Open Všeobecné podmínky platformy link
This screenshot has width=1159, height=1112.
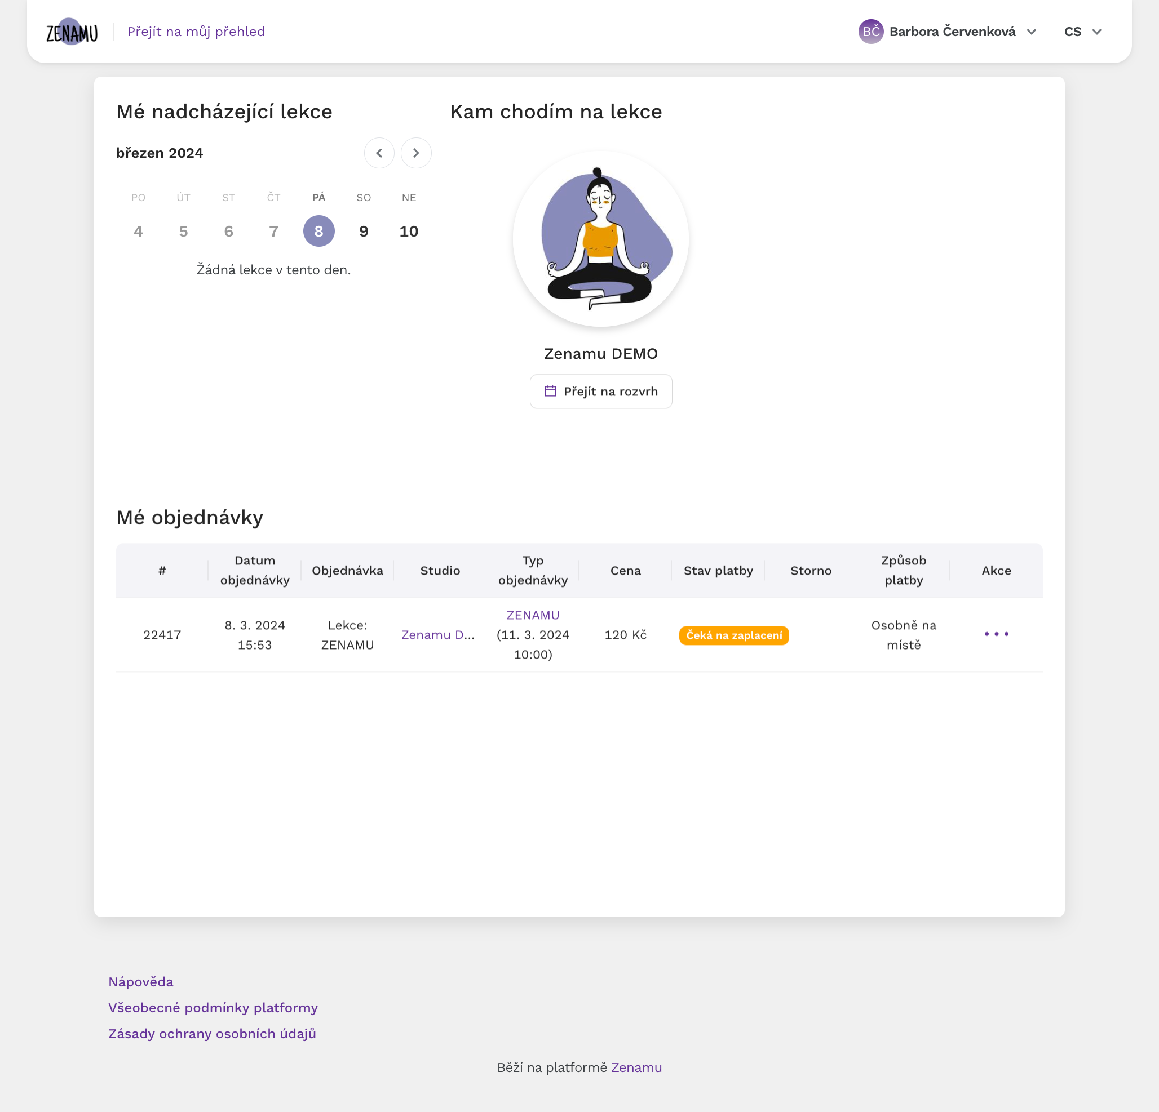click(x=213, y=1007)
